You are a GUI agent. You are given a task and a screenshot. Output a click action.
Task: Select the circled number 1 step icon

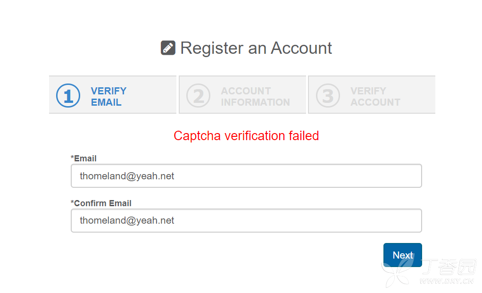click(68, 95)
